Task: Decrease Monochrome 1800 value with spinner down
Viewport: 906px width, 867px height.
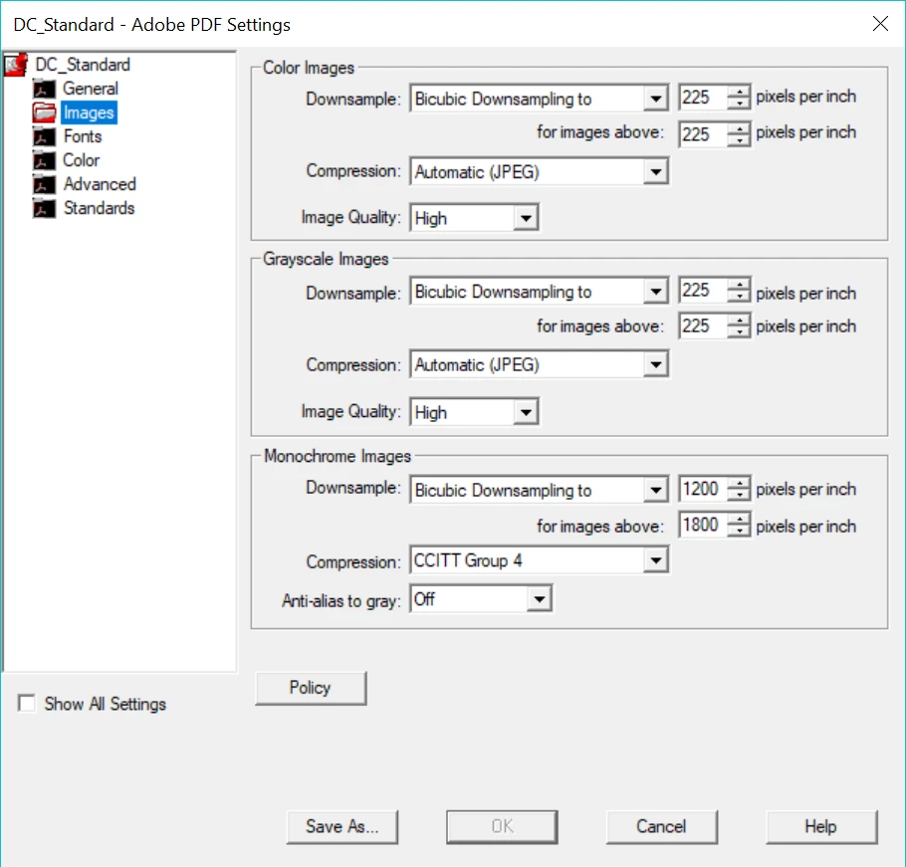Action: click(x=739, y=531)
